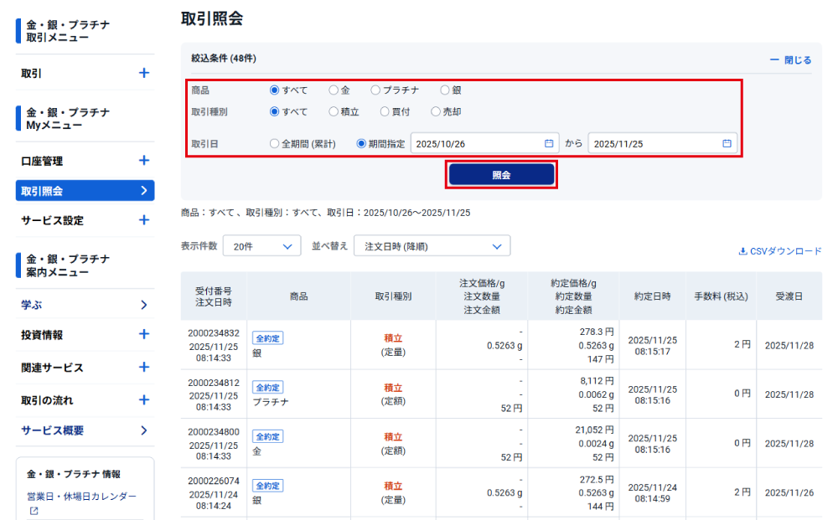Open the 表示件数 20件 dropdown
Screen dimensions: 838x520
261,246
